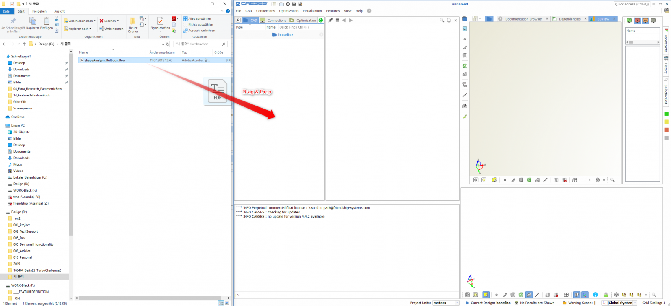Open the Optimization menu in CAESES
The image size is (671, 306).
(289, 11)
